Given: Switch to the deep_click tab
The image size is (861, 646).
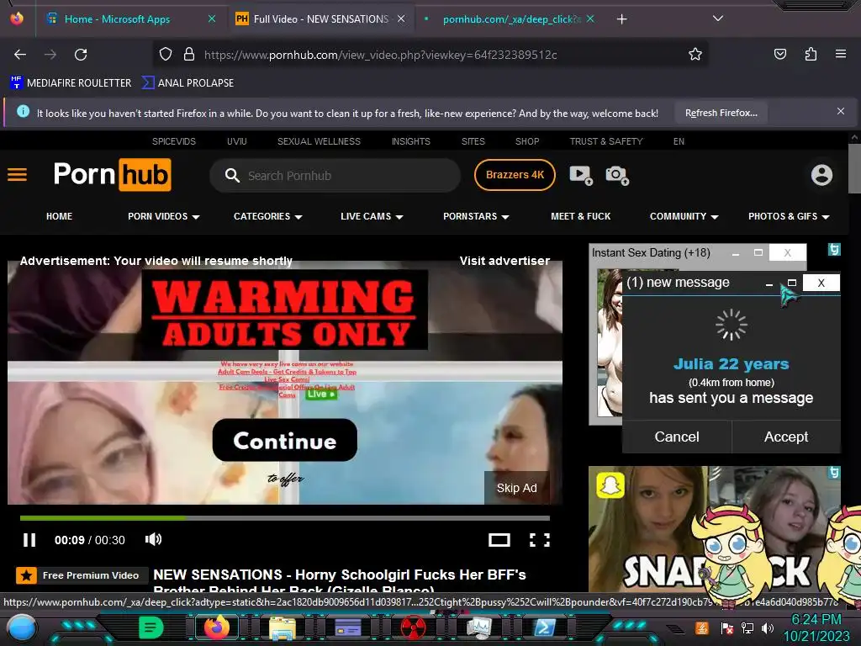Looking at the screenshot, I should tap(510, 19).
